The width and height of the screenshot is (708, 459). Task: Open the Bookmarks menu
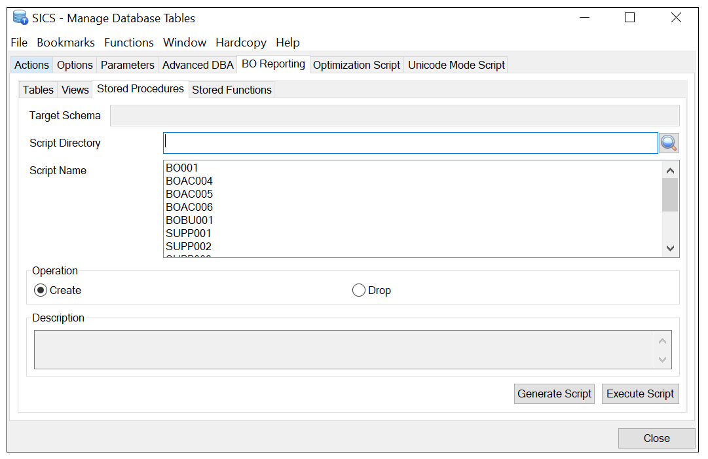tap(65, 43)
